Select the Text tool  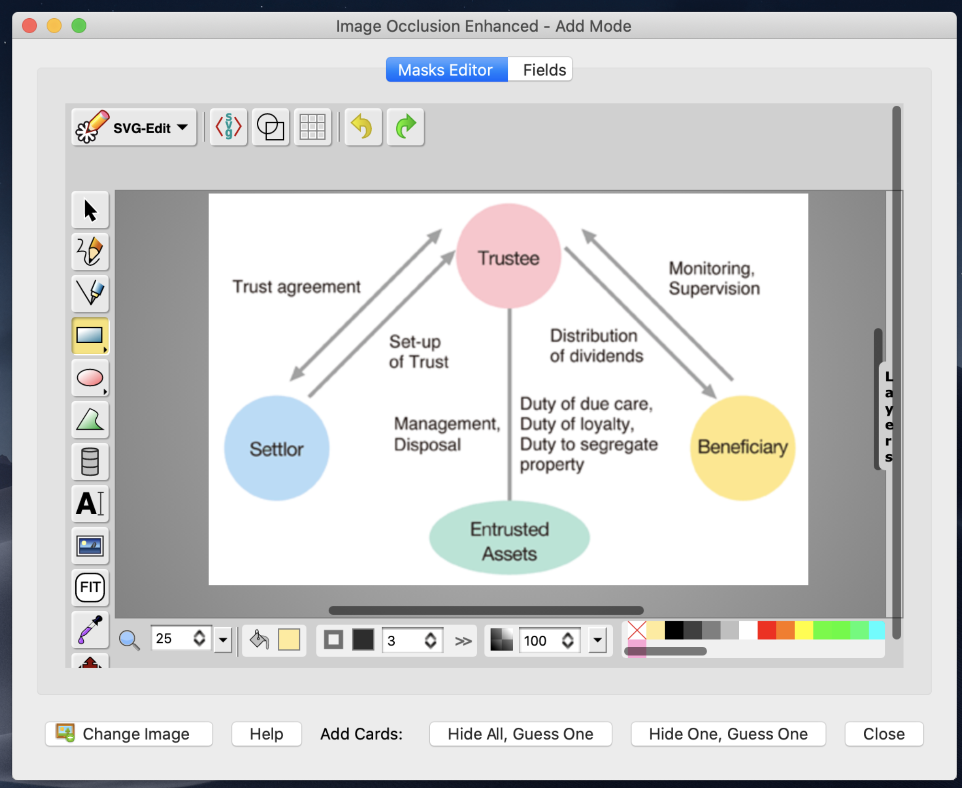90,504
